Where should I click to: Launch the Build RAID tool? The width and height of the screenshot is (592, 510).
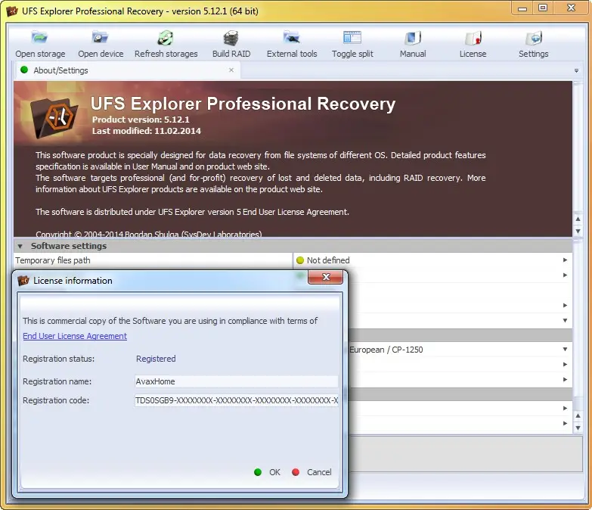[x=231, y=38]
